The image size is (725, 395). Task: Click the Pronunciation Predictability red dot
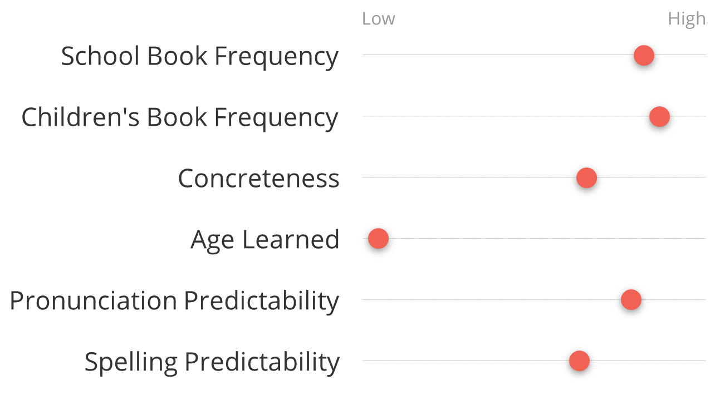(631, 300)
